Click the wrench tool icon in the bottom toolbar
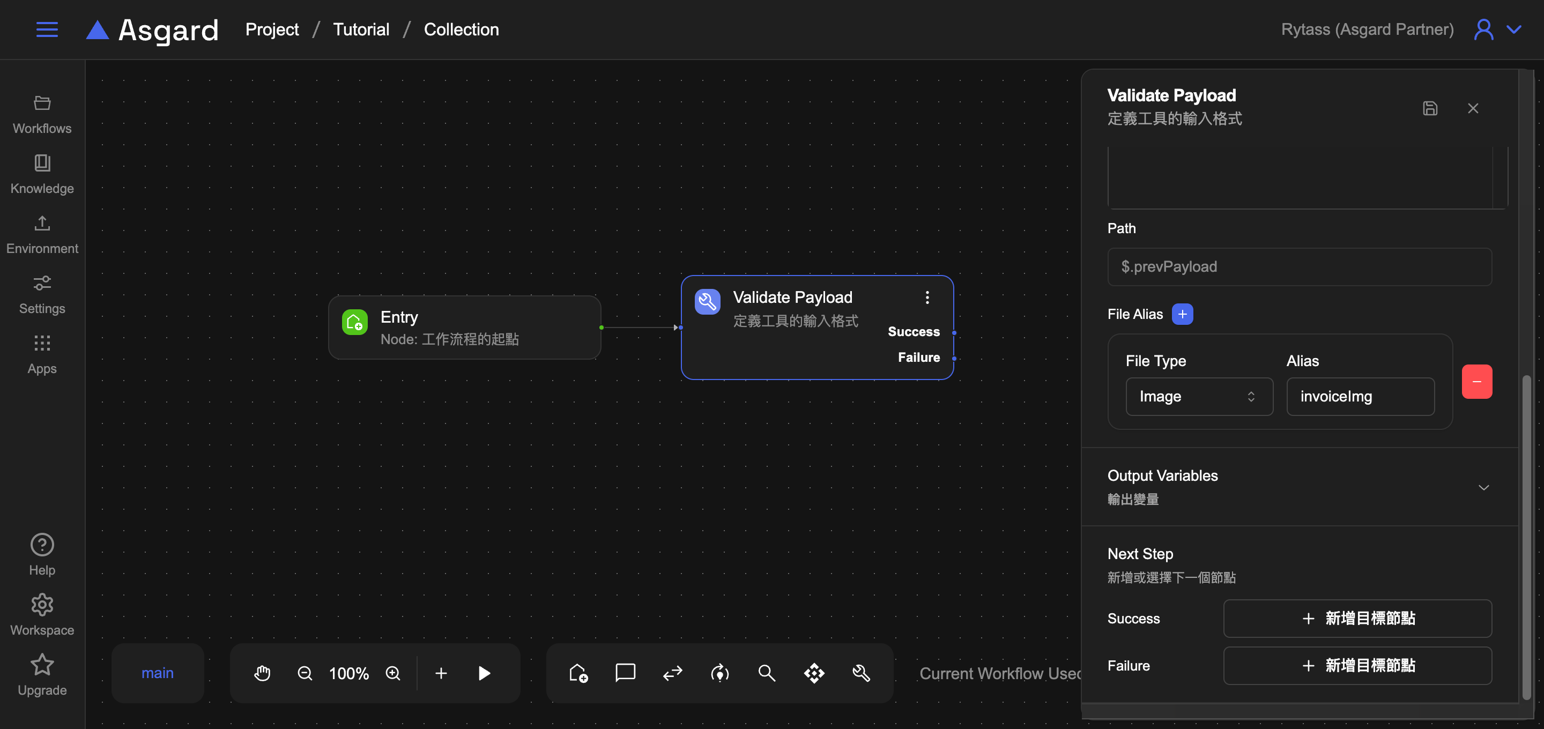 coord(862,673)
